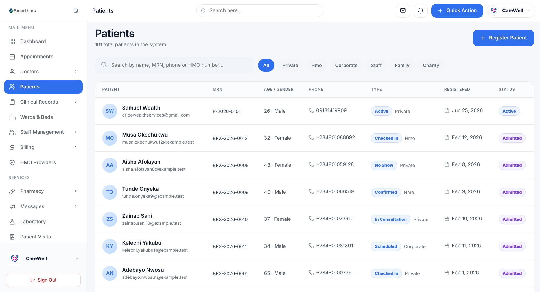Image resolution: width=540 pixels, height=292 pixels.
Task: Click calendar icon beside Jun 25, 2026
Action: [447, 111]
